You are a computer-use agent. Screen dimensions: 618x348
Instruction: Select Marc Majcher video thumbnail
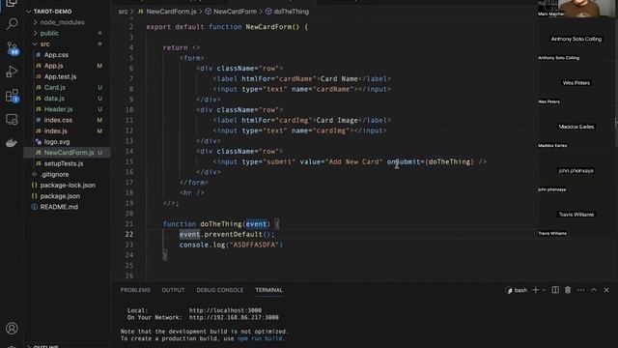(x=576, y=9)
